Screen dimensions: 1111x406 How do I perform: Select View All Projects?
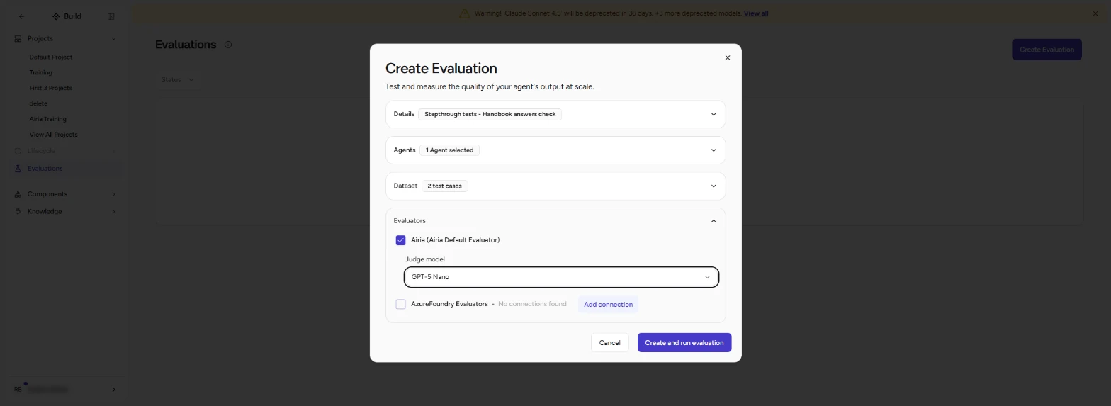coord(53,135)
